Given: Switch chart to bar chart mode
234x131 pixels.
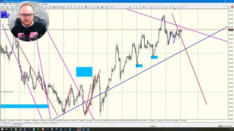Looking at the screenshot, I should pyautogui.click(x=68, y=7).
